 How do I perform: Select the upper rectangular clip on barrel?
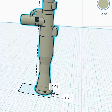coord(54,5)
